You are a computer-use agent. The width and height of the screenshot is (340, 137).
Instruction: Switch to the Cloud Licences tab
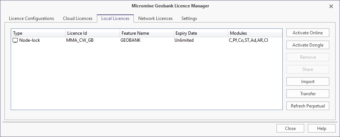[x=78, y=18]
